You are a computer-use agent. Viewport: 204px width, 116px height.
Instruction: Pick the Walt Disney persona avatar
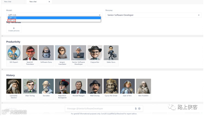click(x=95, y=86)
